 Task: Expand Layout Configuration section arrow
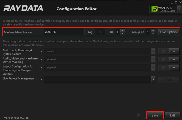[41, 68]
